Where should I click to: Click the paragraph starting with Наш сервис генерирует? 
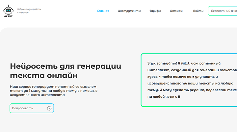[54, 90]
